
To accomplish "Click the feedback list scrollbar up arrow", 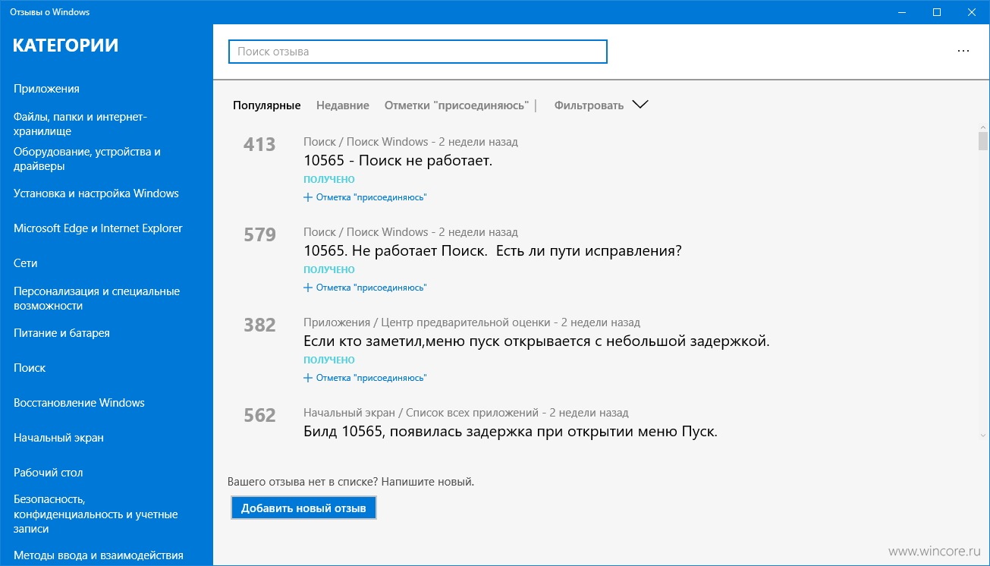I will coord(983,127).
